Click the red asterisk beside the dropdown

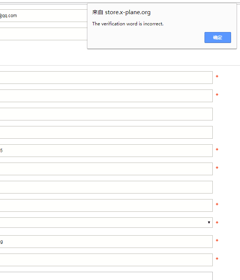(217, 223)
